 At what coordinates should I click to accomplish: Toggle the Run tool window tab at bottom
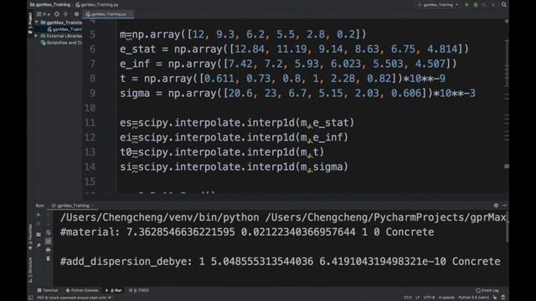[115, 290]
